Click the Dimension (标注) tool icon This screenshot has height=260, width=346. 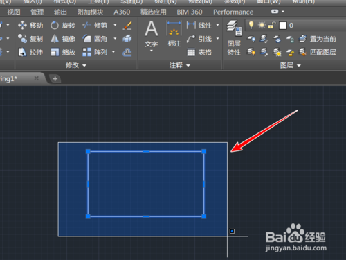click(174, 28)
